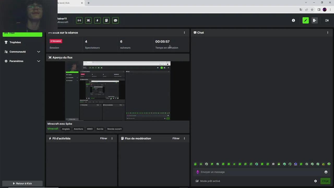
Task: Click the green Chat send button
Action: [325, 181]
